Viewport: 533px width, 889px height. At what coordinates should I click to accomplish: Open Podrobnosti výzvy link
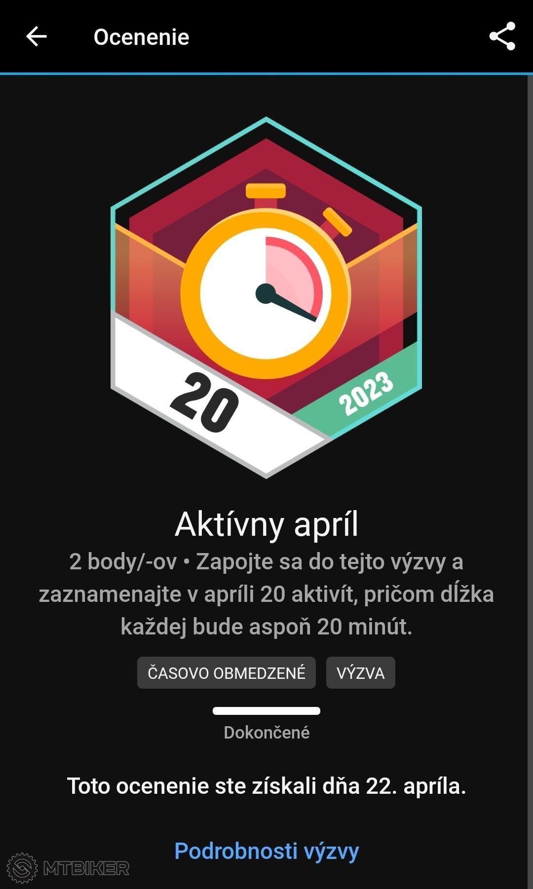(x=266, y=851)
